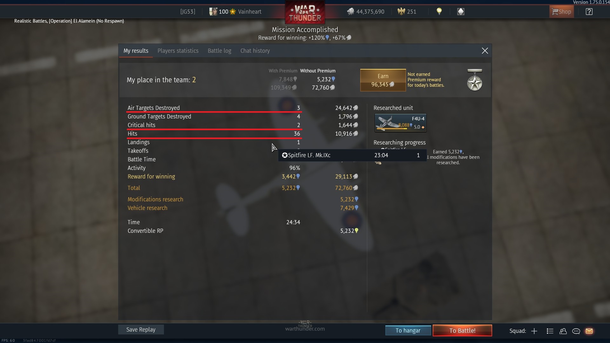Click Earn 96,345 premium reward button
Screen dimensions: 610x343
383,80
